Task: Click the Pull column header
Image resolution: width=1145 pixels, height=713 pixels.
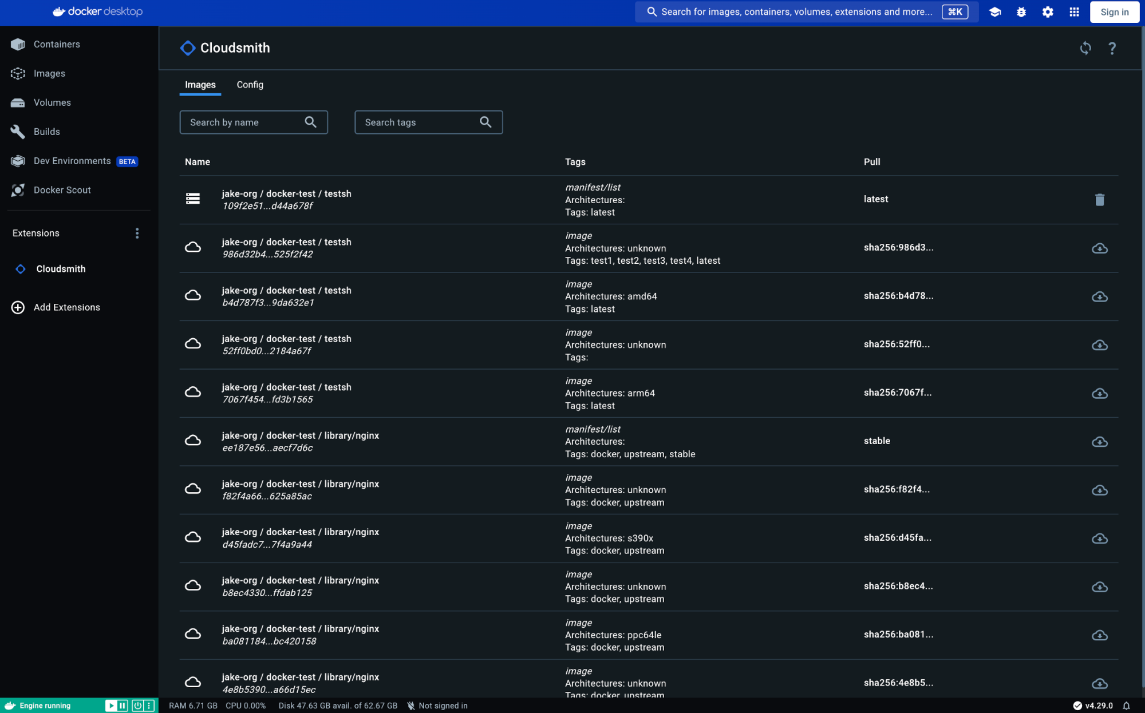Action: pyautogui.click(x=872, y=162)
